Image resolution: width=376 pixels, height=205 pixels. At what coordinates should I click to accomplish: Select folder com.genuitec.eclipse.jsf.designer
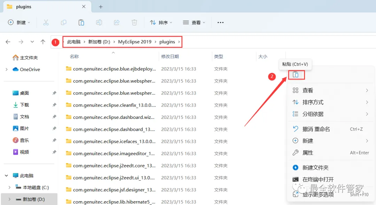[x=111, y=190]
